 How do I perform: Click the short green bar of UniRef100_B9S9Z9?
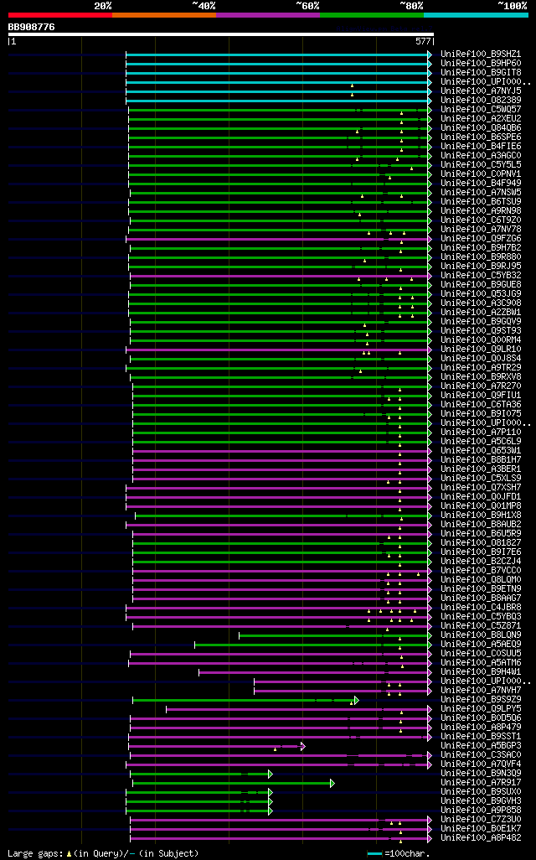click(x=245, y=701)
